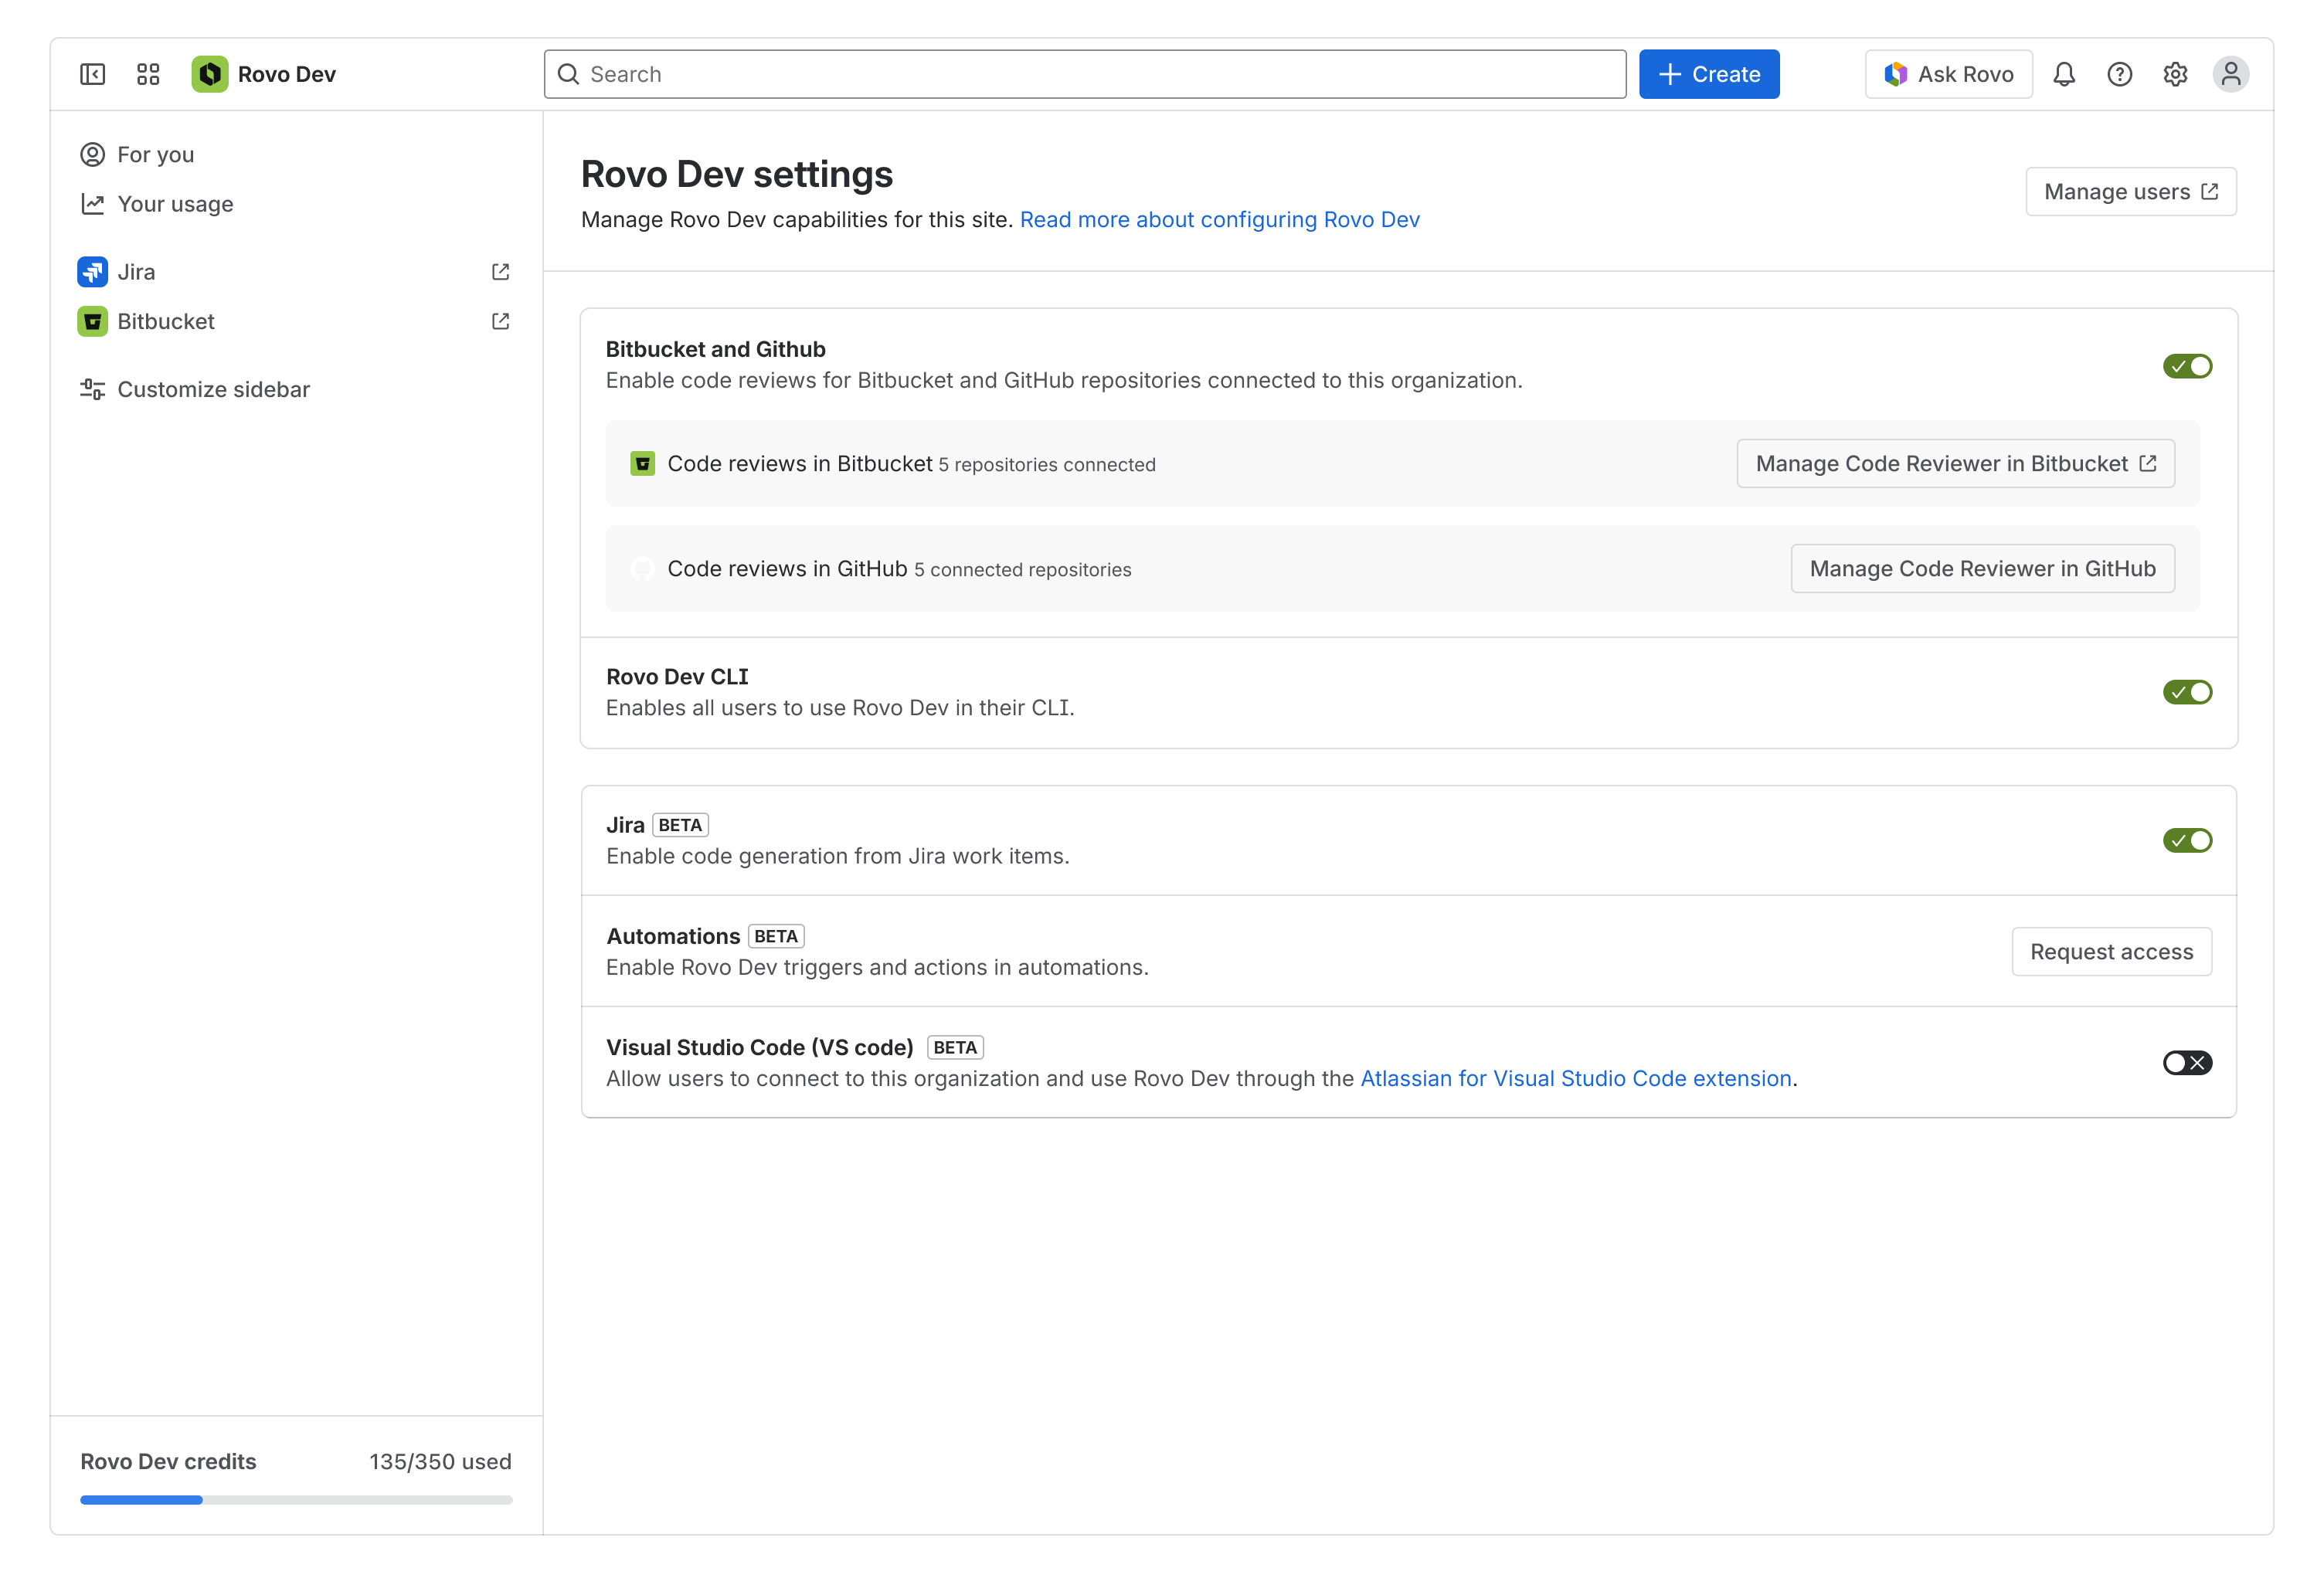Click Manage Code Reviewer in GitHub
Viewport: 2324px width, 1585px height.
(1982, 568)
